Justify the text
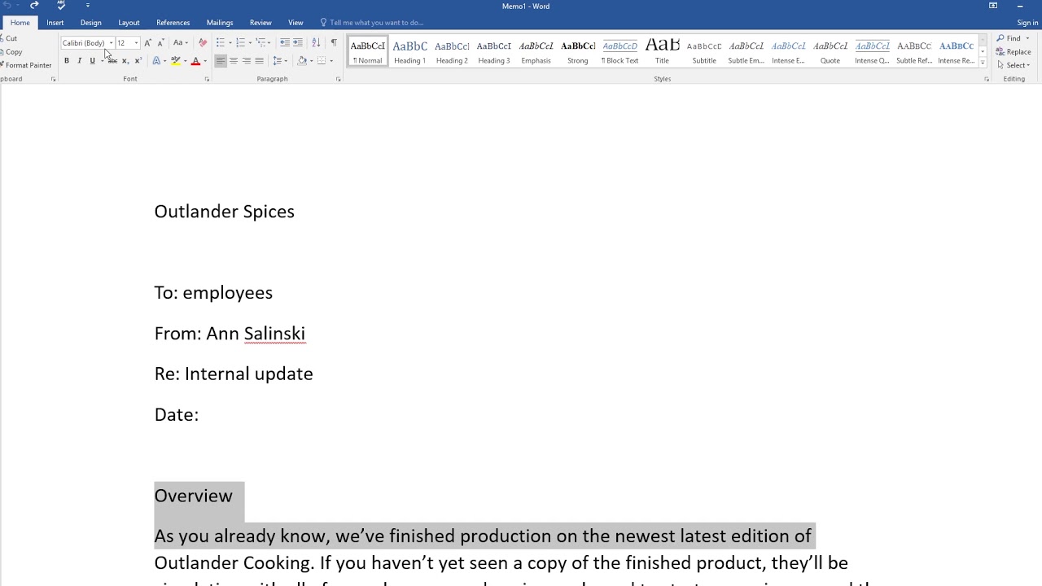The image size is (1042, 586). (x=260, y=61)
